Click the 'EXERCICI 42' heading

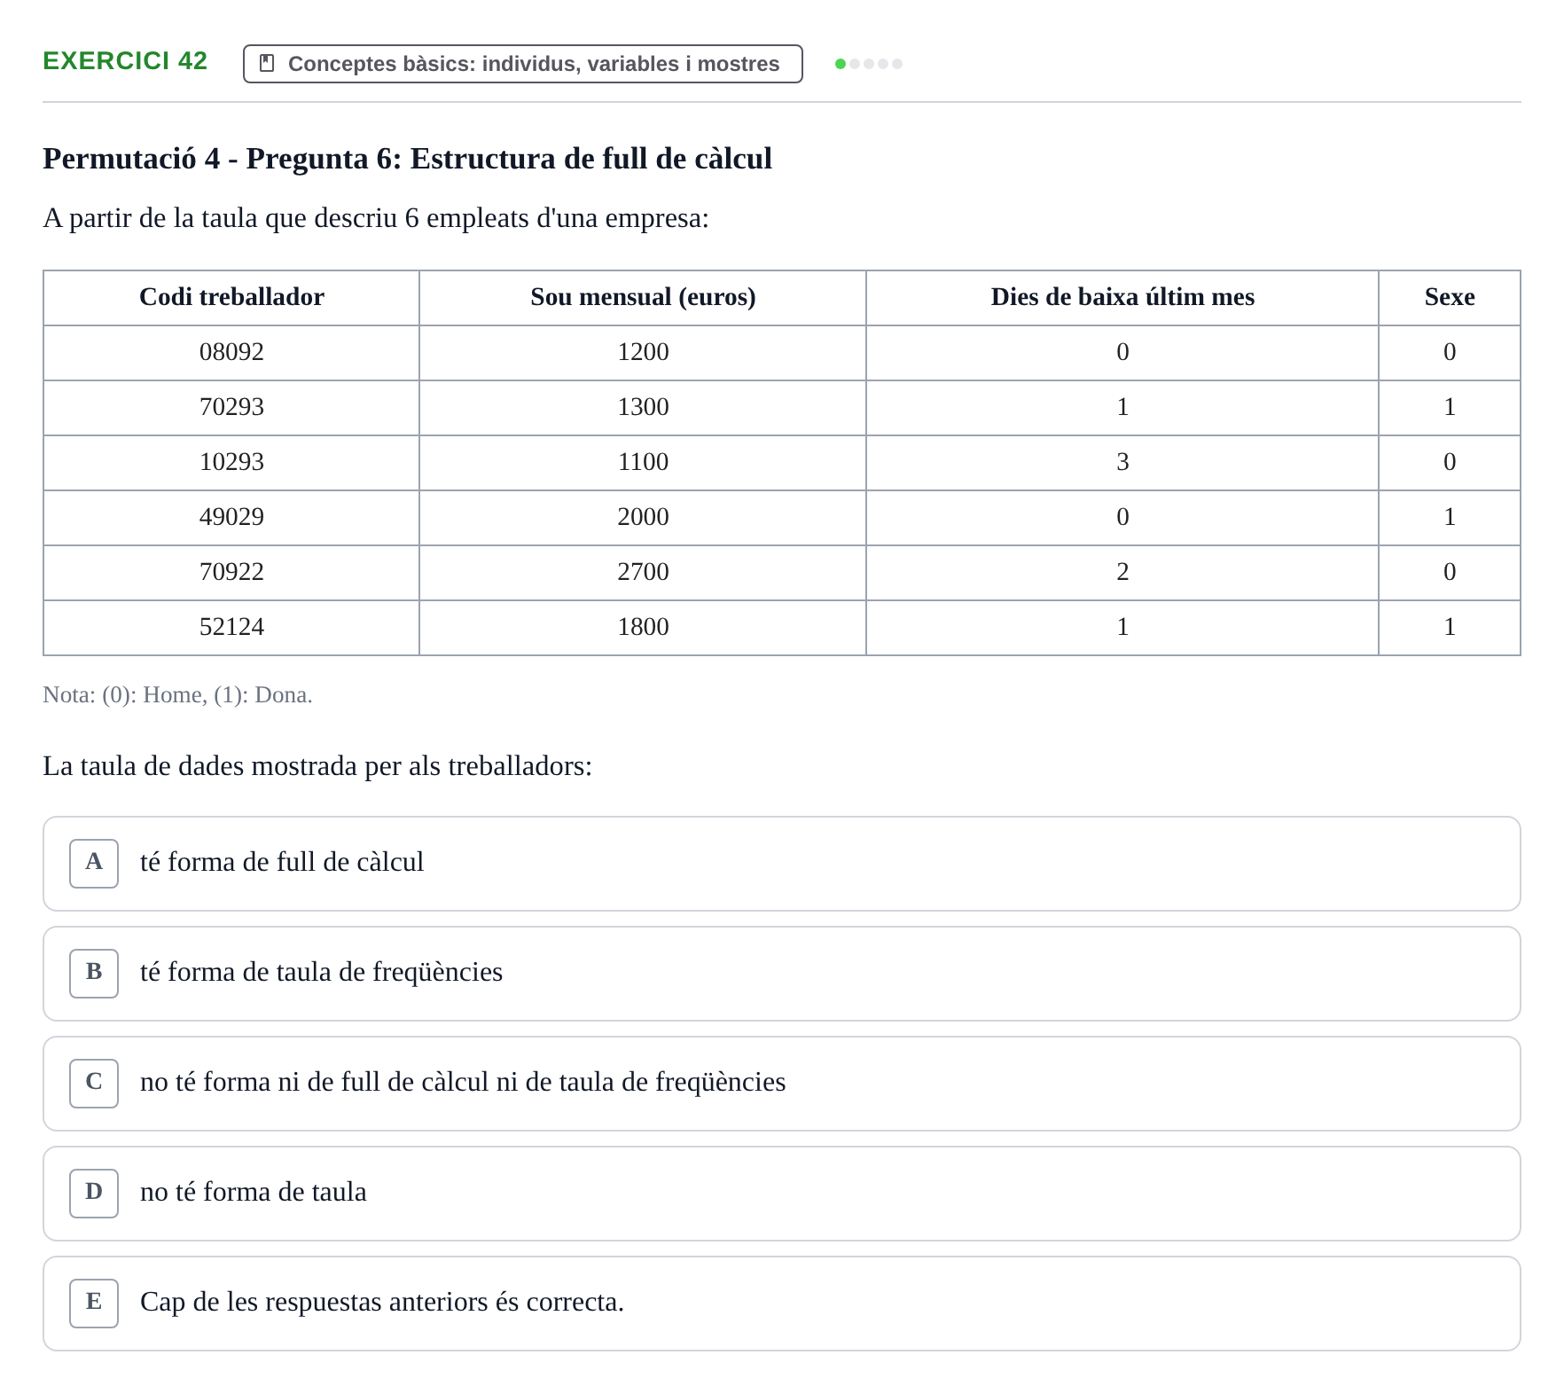click(x=125, y=60)
